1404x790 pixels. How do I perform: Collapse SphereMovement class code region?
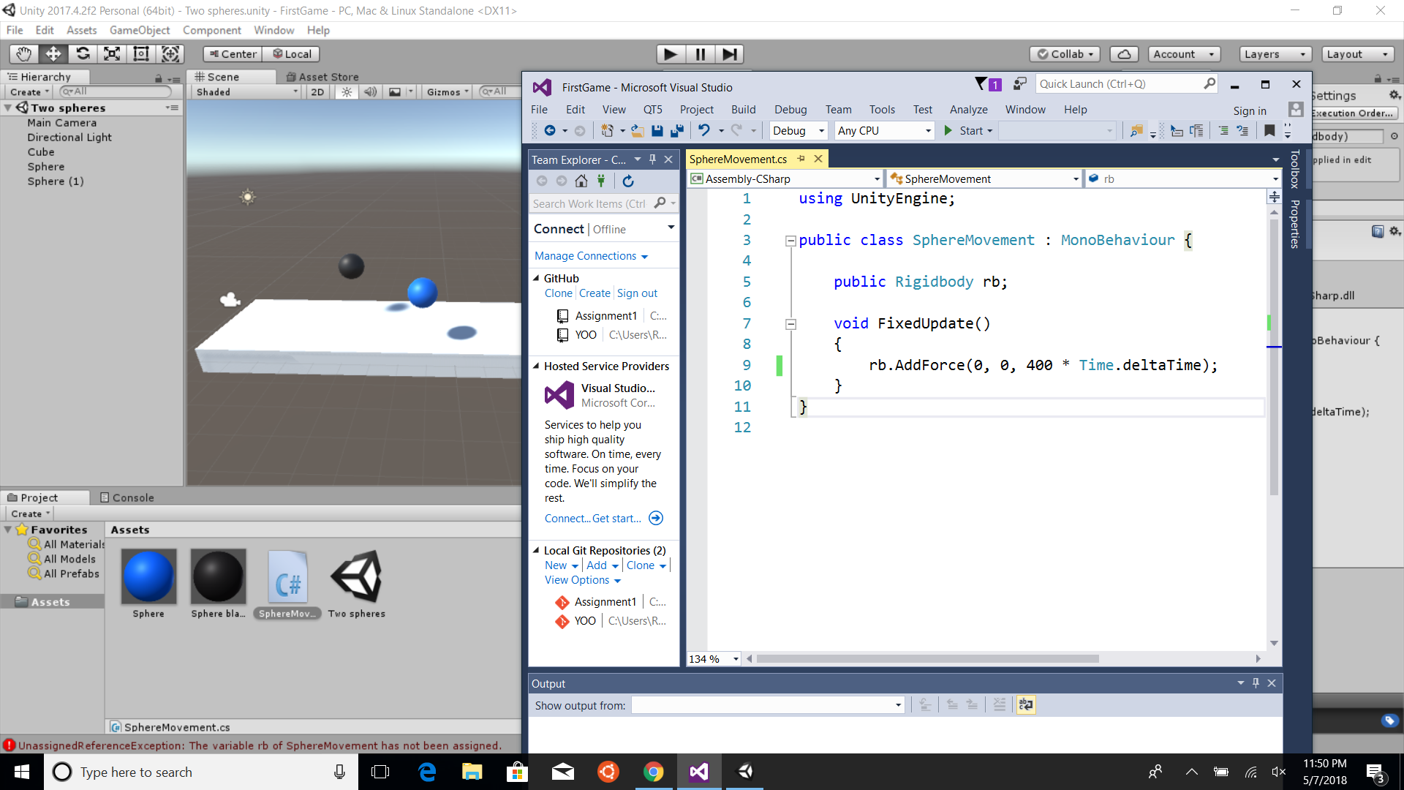pos(790,241)
